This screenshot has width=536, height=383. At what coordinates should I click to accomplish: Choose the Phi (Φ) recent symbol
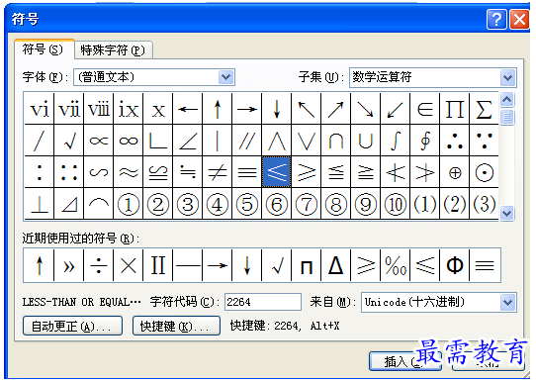pyautogui.click(x=455, y=265)
